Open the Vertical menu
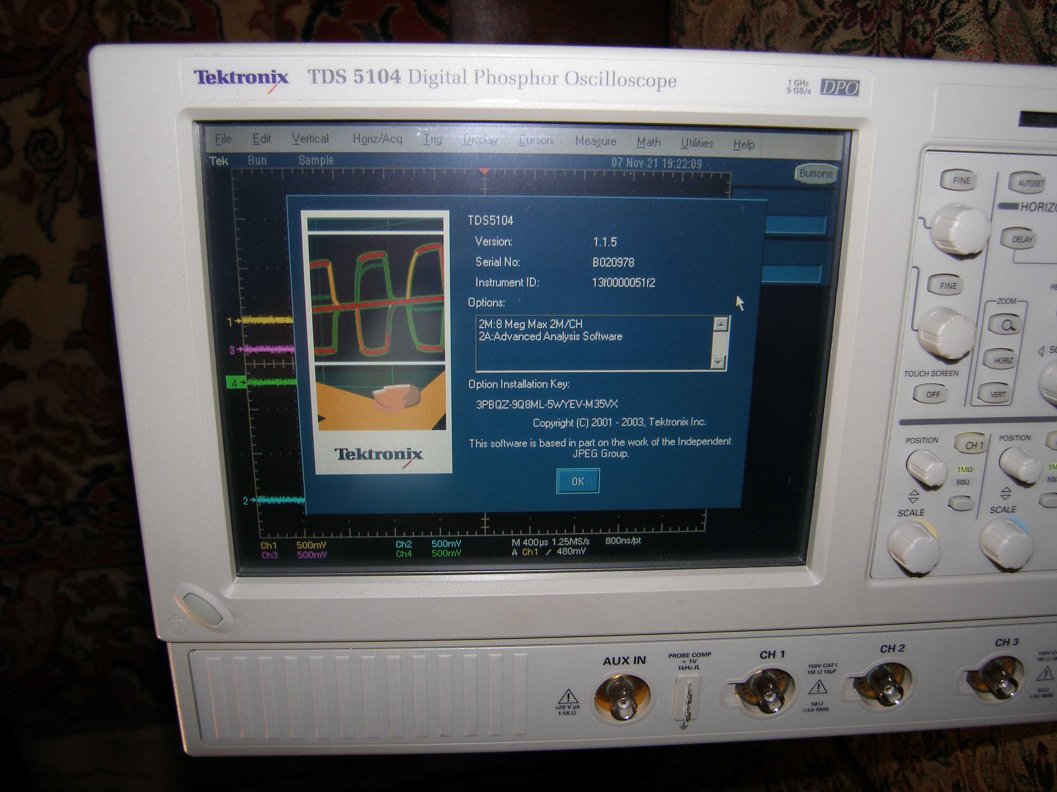 pyautogui.click(x=310, y=139)
